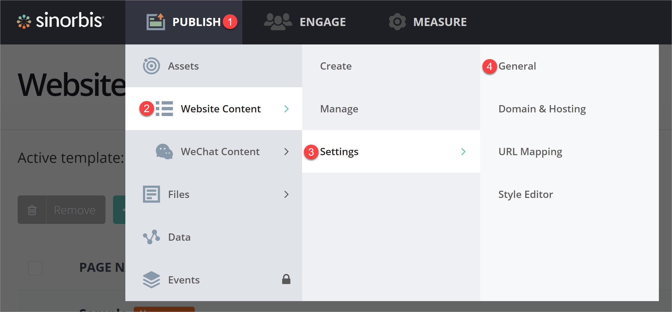Click the Measure gear icon
Image resolution: width=672 pixels, height=312 pixels.
click(397, 22)
